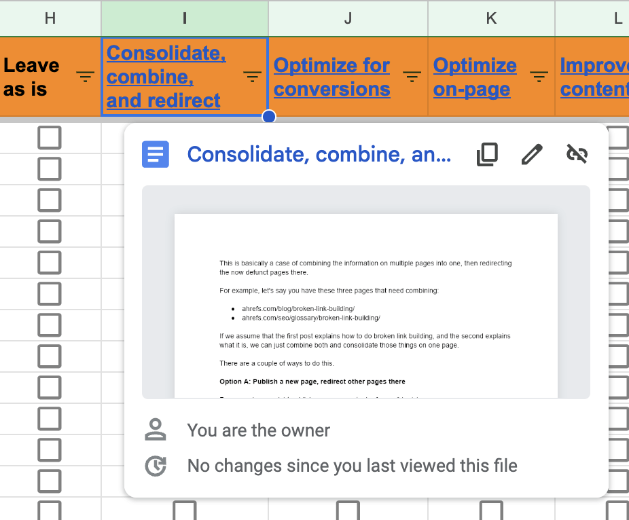Select column header H
Screen dimensions: 629x520
pyautogui.click(x=50, y=18)
